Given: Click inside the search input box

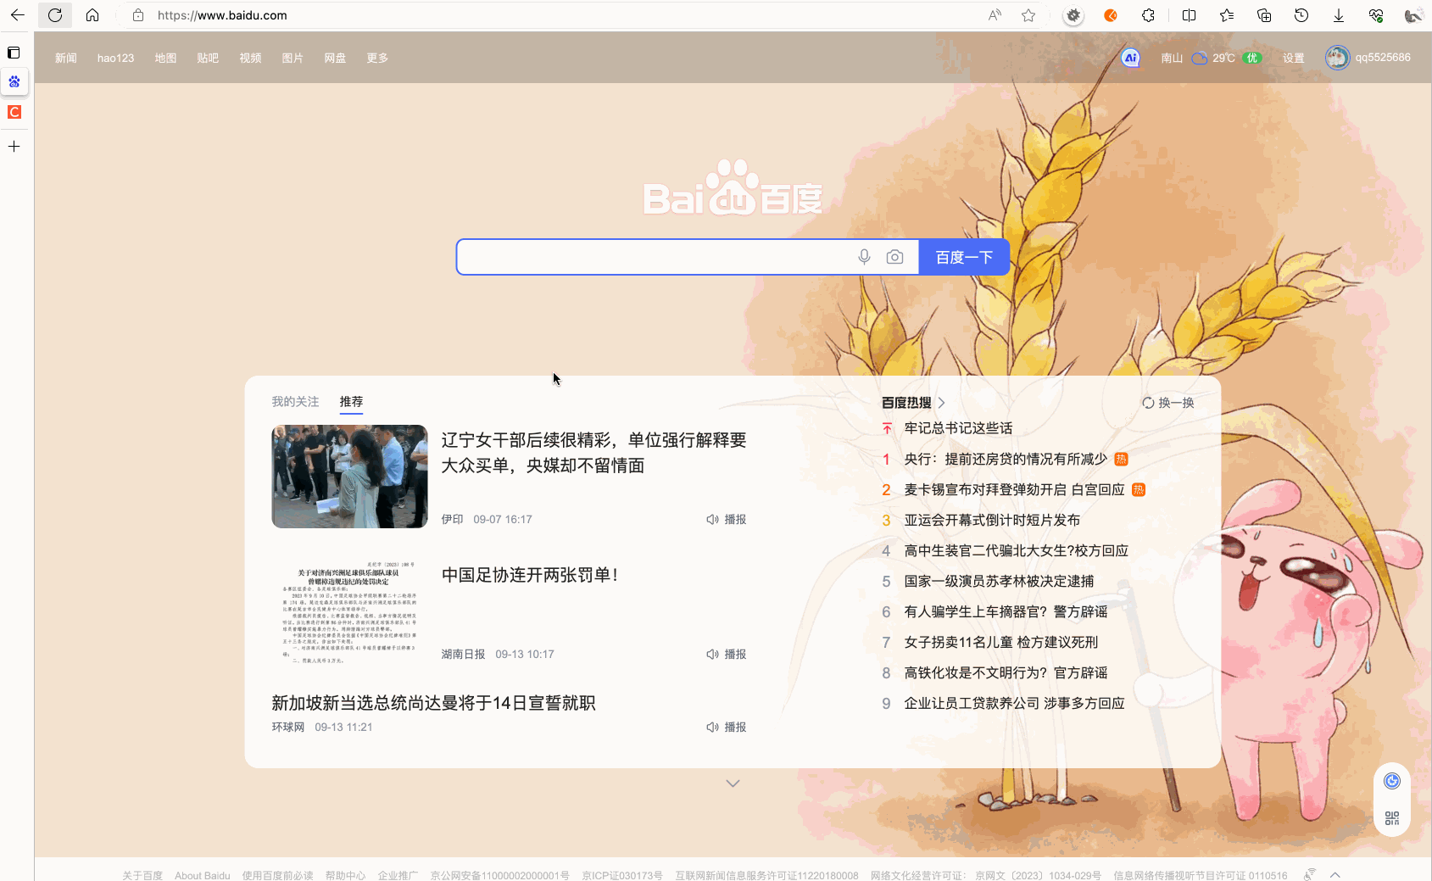Looking at the screenshot, I should pos(653,257).
